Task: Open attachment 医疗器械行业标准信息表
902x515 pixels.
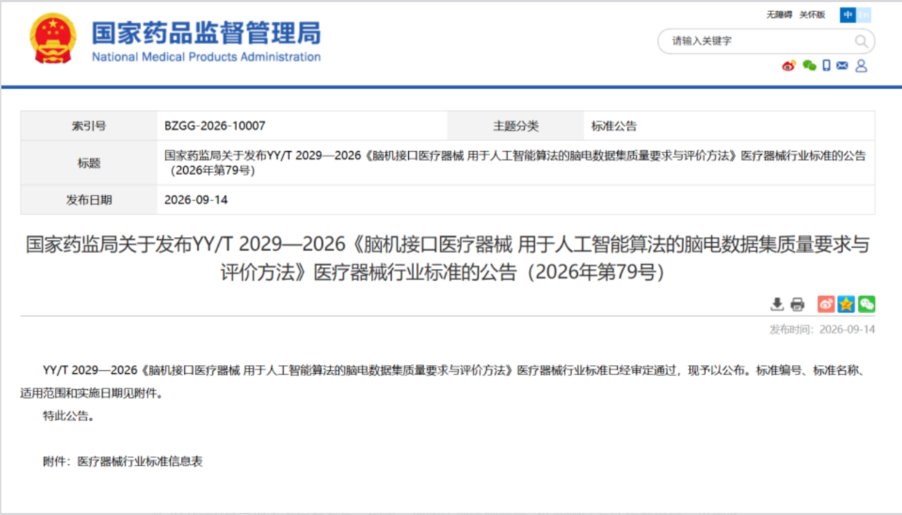Action: tap(140, 461)
